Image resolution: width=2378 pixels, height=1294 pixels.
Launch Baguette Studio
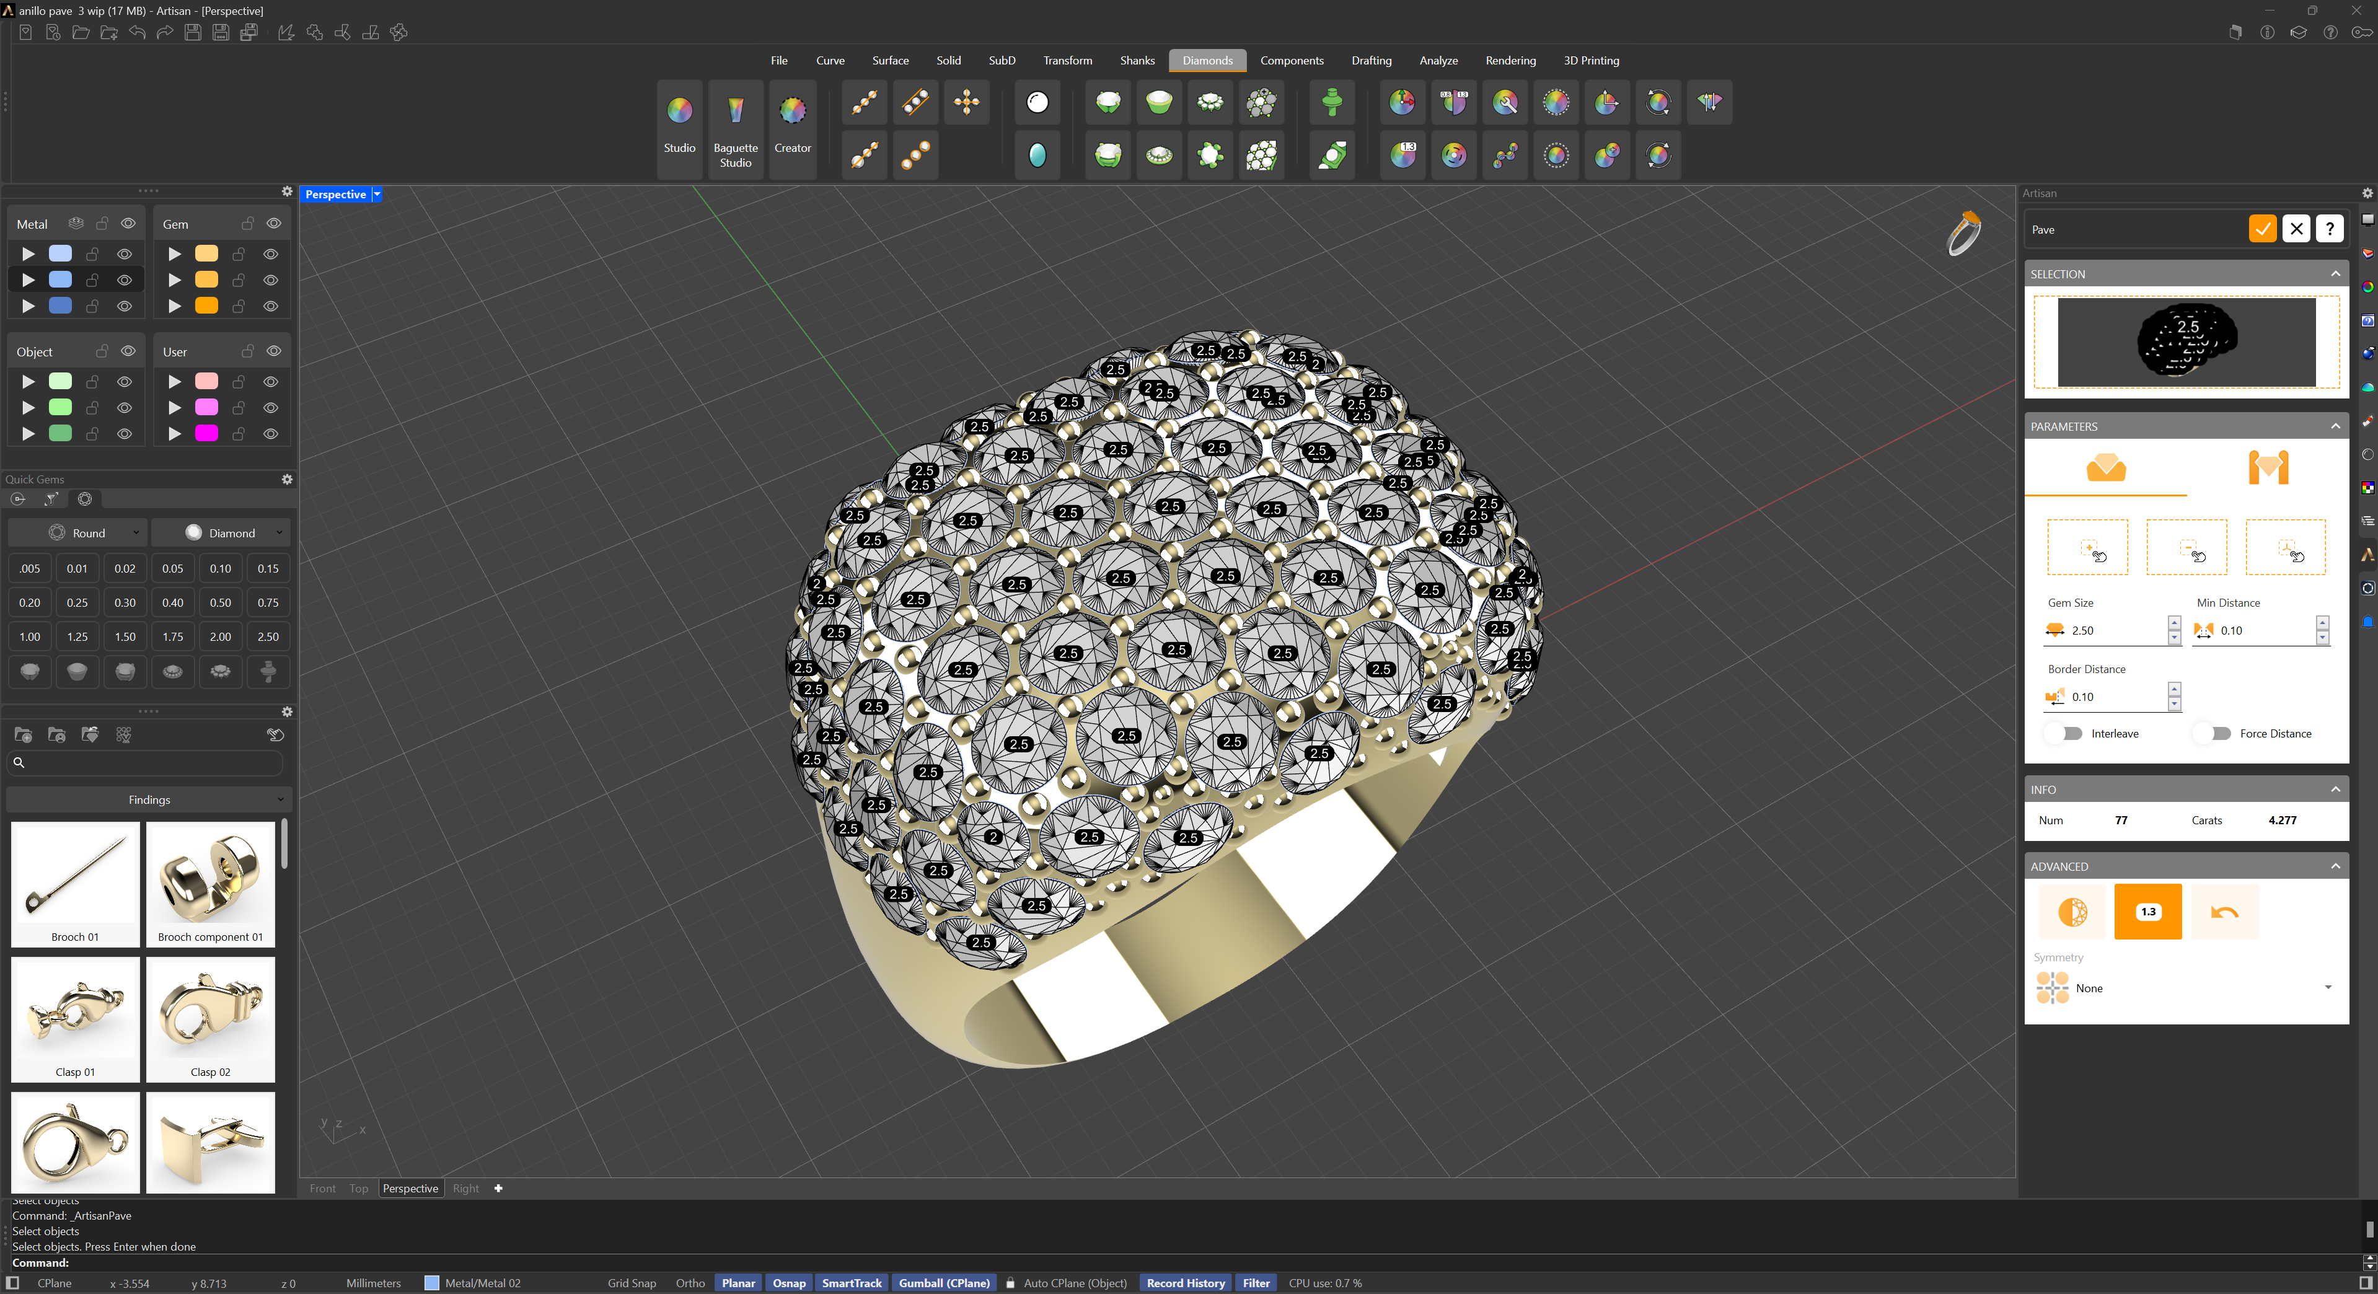[x=736, y=128]
